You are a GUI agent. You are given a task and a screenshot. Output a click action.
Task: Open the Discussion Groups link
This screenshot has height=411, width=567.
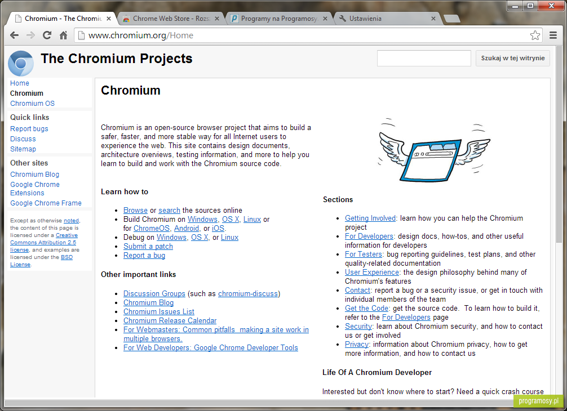(x=154, y=294)
